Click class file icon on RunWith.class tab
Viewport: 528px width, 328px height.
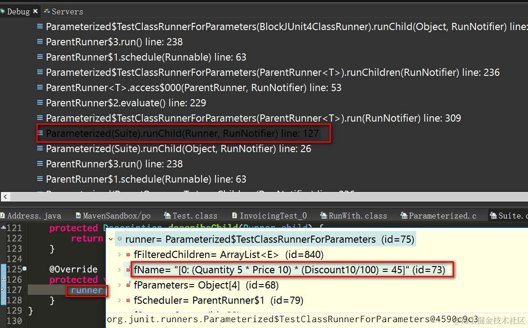tap(324, 215)
